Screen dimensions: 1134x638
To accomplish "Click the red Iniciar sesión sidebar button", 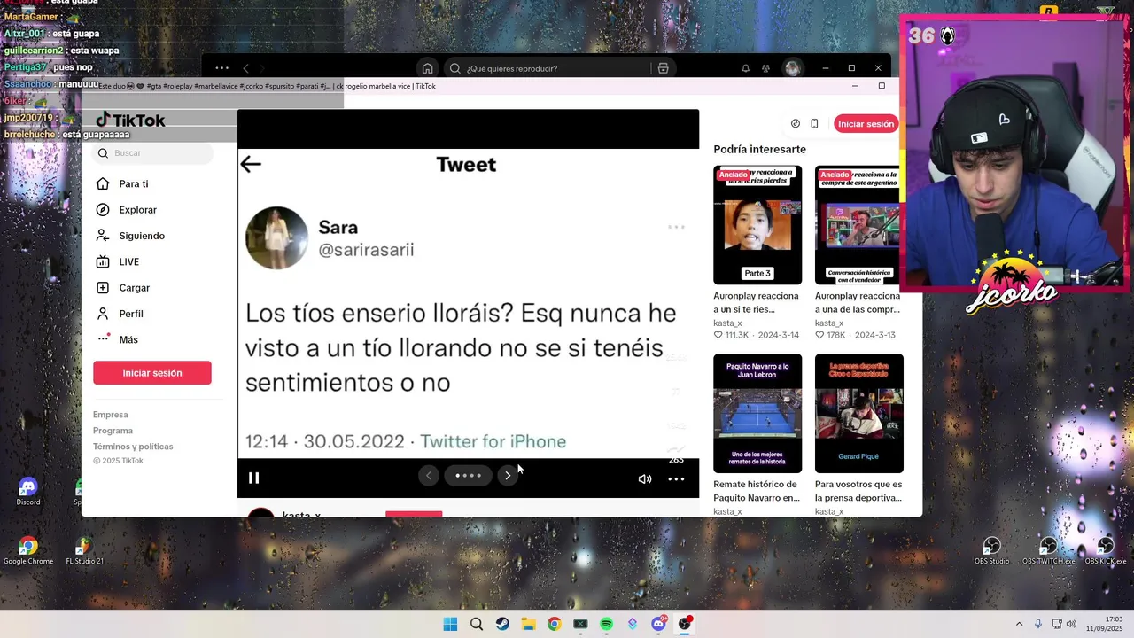I will [152, 373].
